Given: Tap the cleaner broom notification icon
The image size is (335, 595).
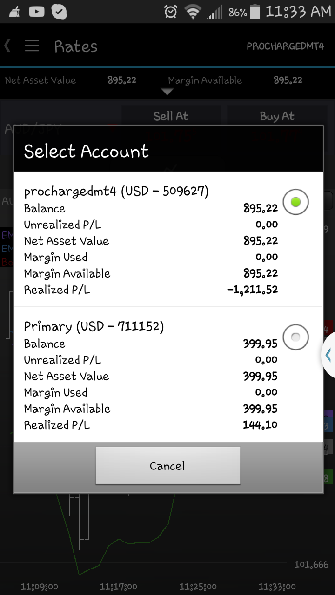Looking at the screenshot, I should 15,12.
